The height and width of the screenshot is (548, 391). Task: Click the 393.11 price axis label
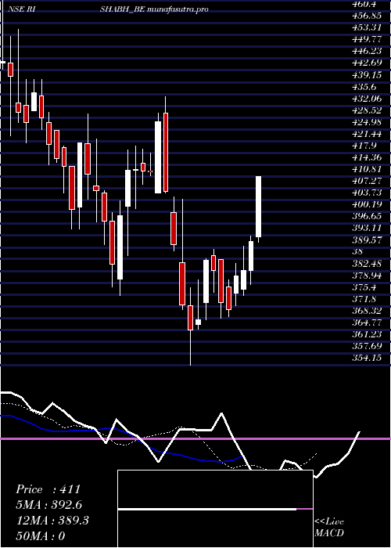(367, 229)
